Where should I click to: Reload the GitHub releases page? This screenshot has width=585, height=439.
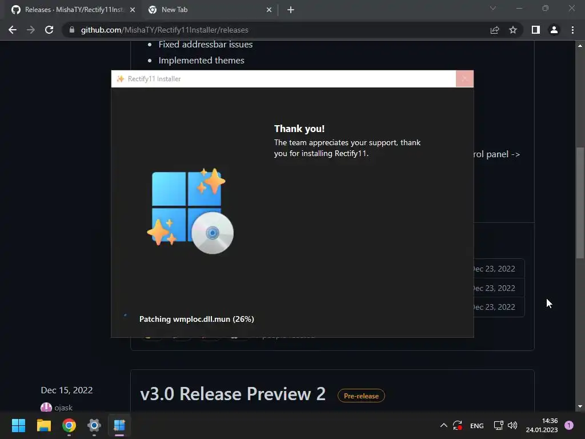tap(49, 30)
